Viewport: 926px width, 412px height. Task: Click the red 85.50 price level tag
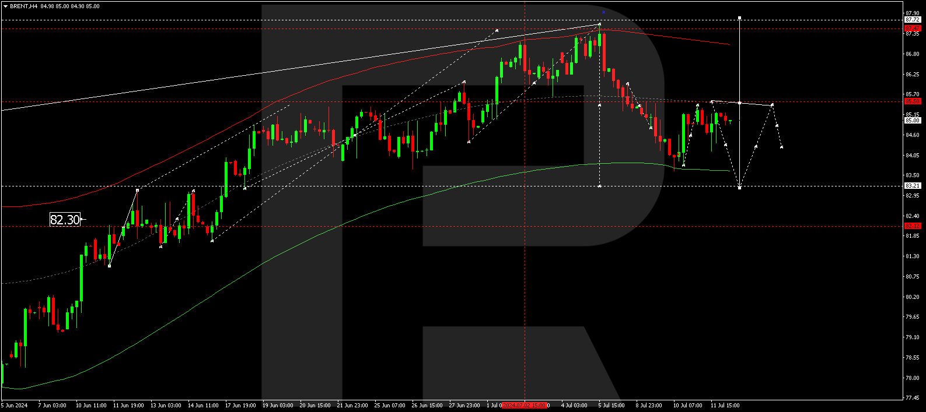pyautogui.click(x=912, y=101)
